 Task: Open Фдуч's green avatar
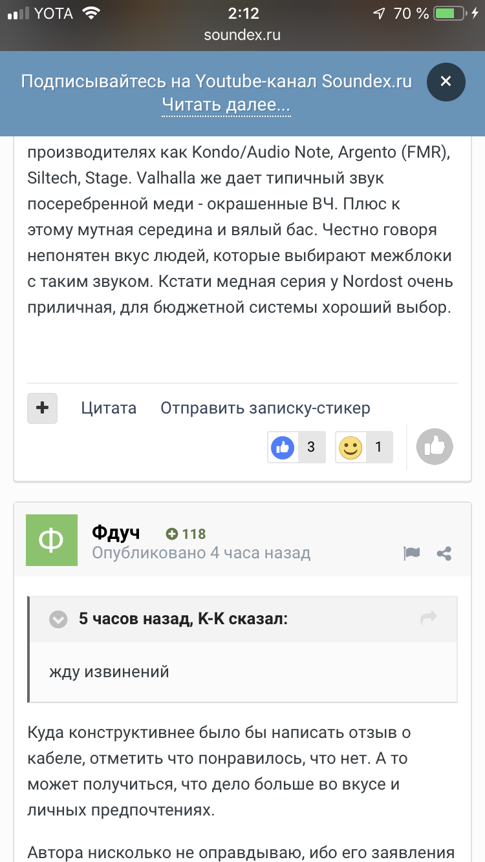[52, 540]
